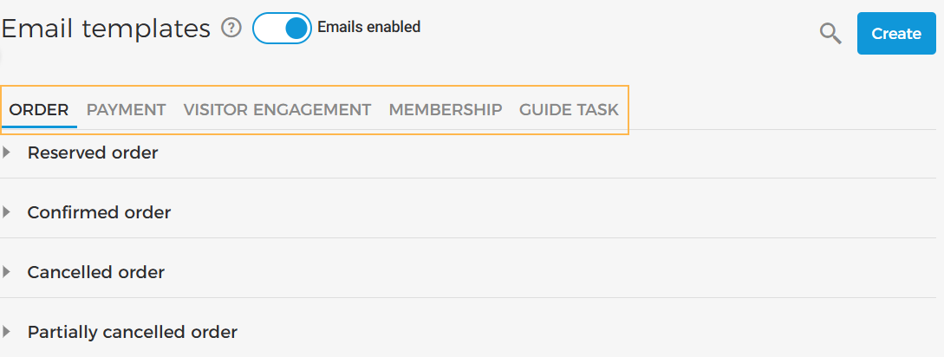Image resolution: width=944 pixels, height=357 pixels.
Task: Select the Order tab
Action: 39,110
